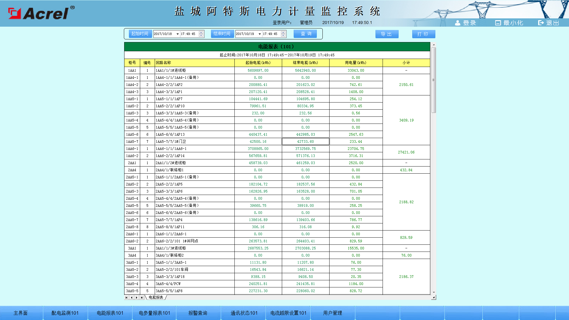Screen dimensions: 569x320
Task: Open 电能报表101 tab
Action: (x=110, y=313)
